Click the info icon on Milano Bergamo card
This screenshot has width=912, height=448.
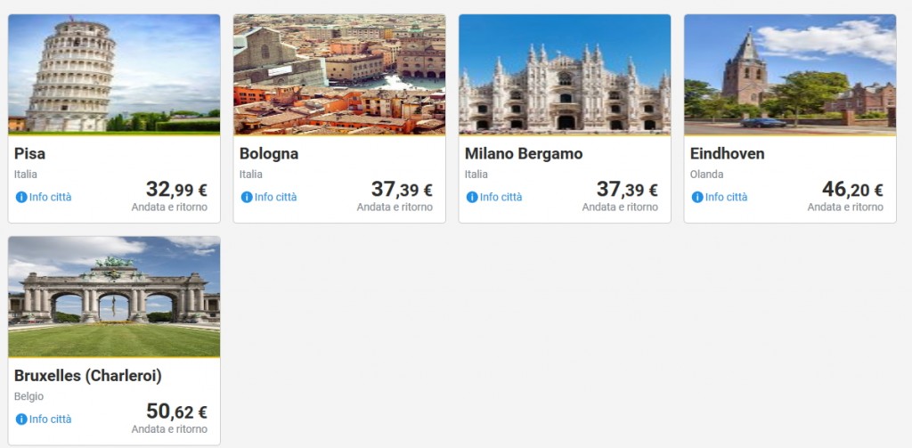pos(473,197)
